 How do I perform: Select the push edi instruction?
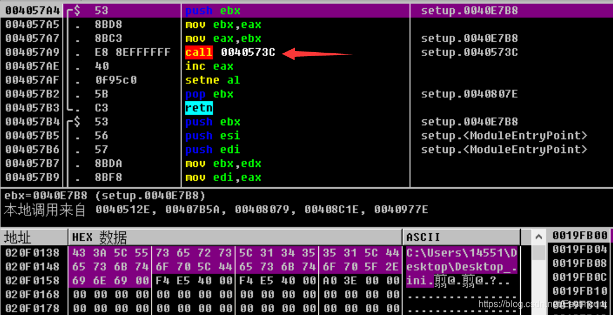pyautogui.click(x=213, y=149)
